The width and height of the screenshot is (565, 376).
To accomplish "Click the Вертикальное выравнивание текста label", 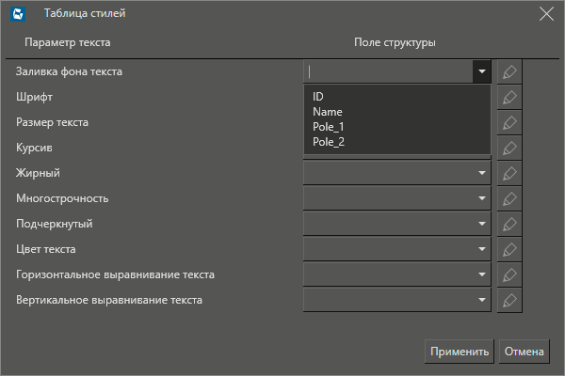I will tap(109, 300).
